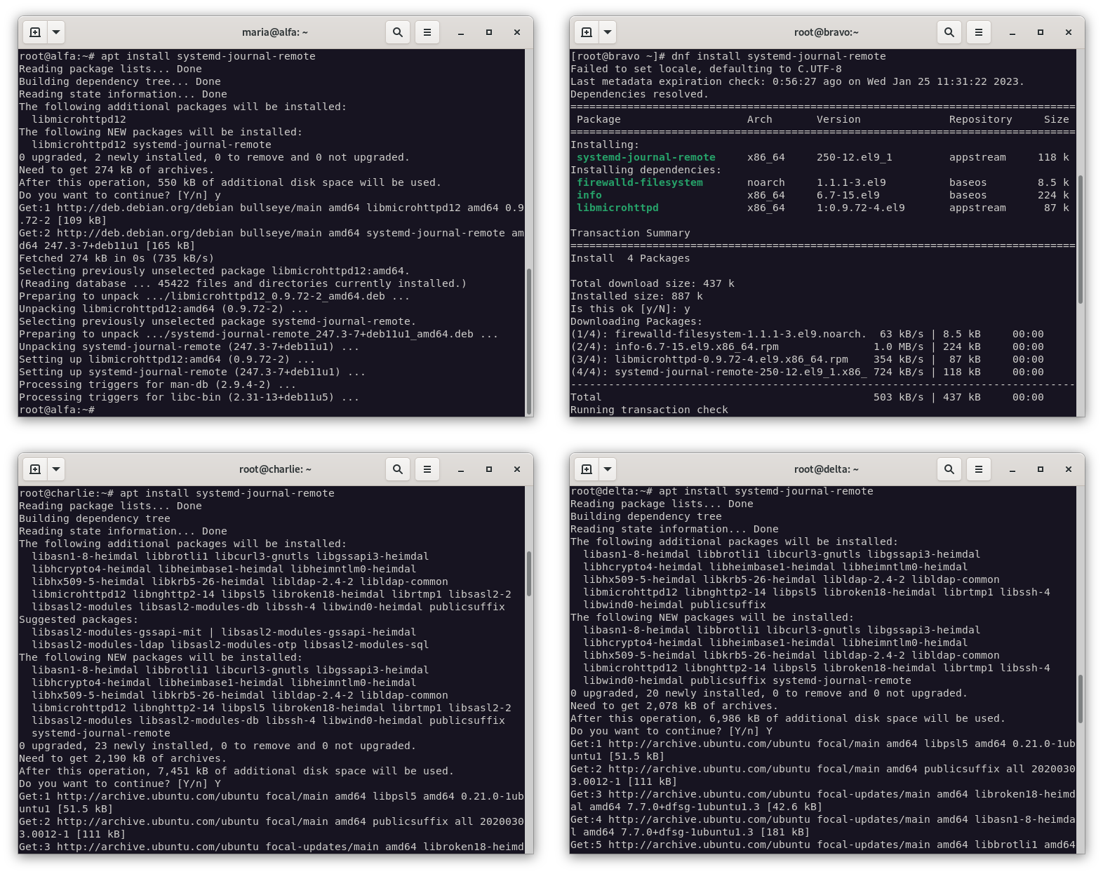
Task: Expand the tab dropdown arrow in charlie terminal
Action: (x=56, y=469)
